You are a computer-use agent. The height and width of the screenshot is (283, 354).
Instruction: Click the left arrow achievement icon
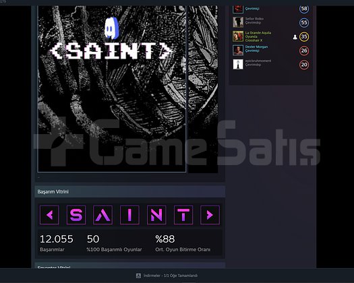click(x=49, y=215)
